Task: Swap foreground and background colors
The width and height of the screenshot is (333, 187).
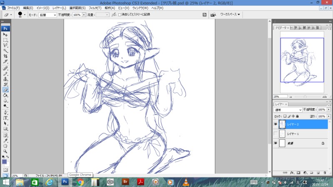Action: tap(7, 157)
